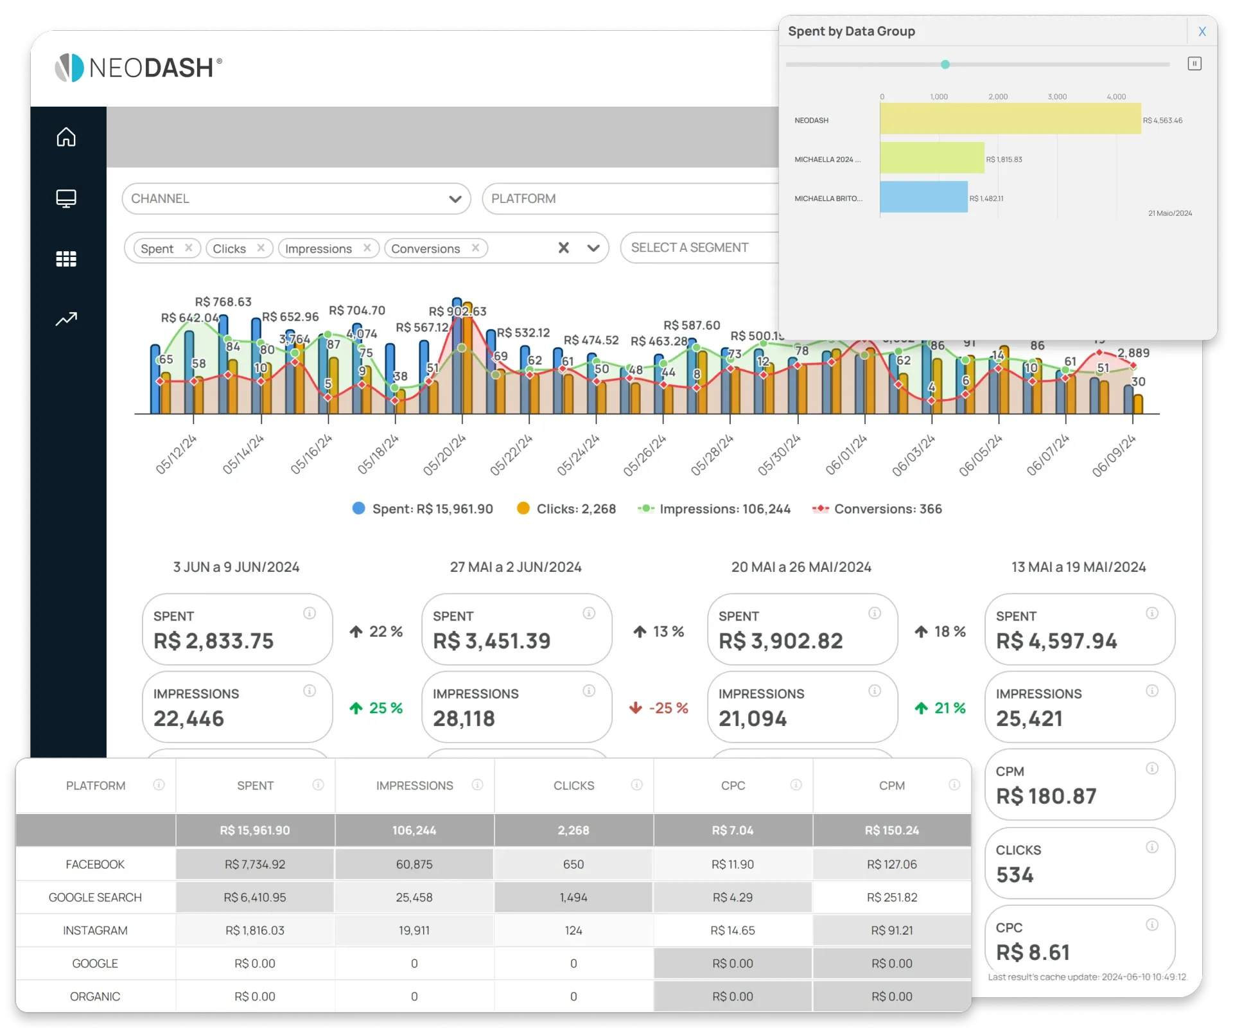Pause the Spent by Data Group animation
The height and width of the screenshot is (1028, 1233).
1194,64
